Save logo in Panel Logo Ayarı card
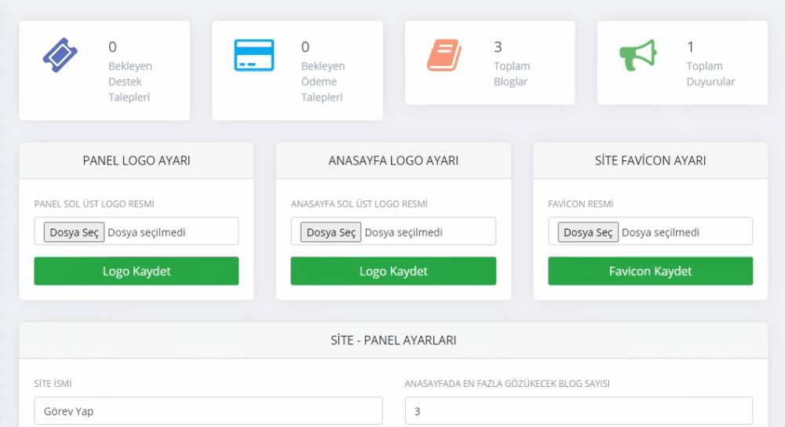The height and width of the screenshot is (427, 785). click(x=136, y=271)
